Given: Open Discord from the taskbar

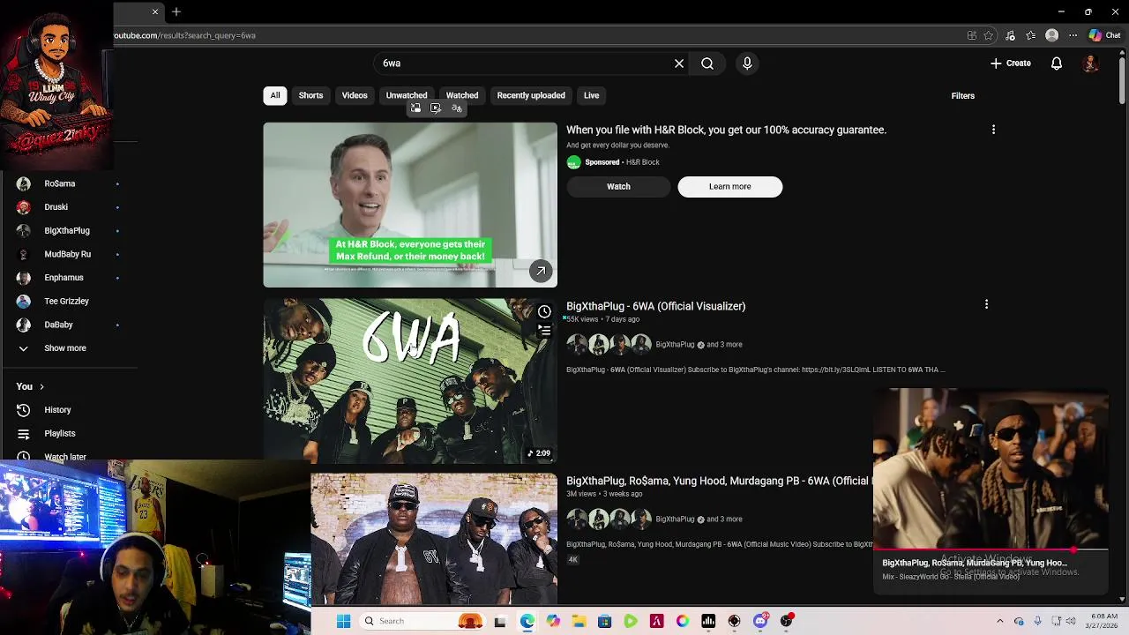Looking at the screenshot, I should [x=760, y=621].
